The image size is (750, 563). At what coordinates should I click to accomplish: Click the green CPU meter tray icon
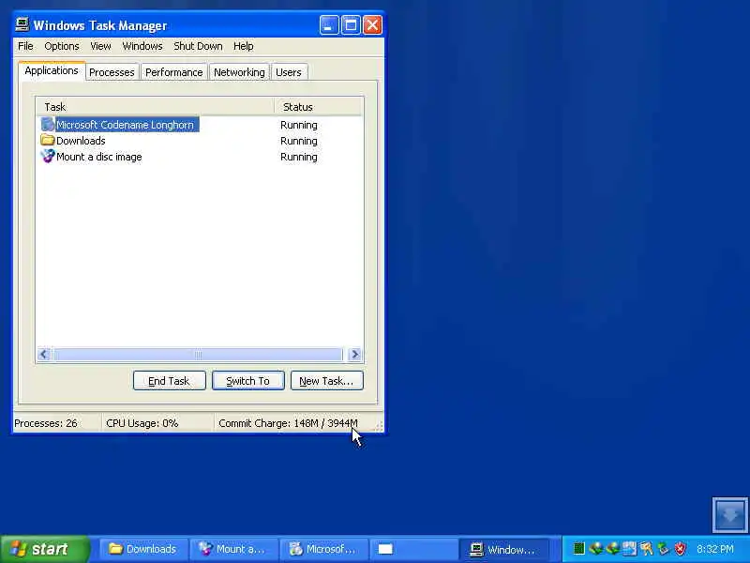[578, 549]
